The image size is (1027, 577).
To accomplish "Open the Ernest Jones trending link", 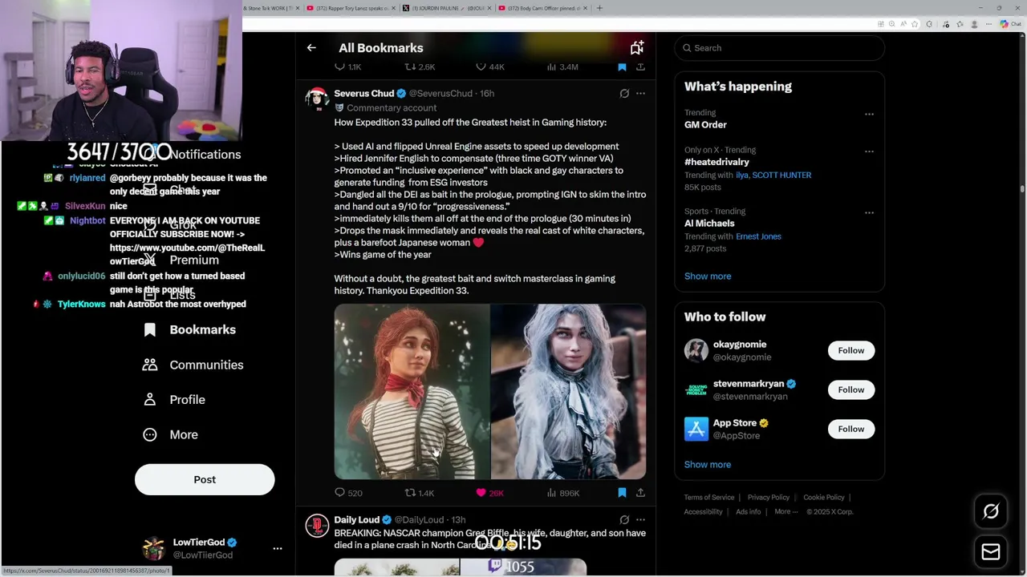I will pos(758,236).
